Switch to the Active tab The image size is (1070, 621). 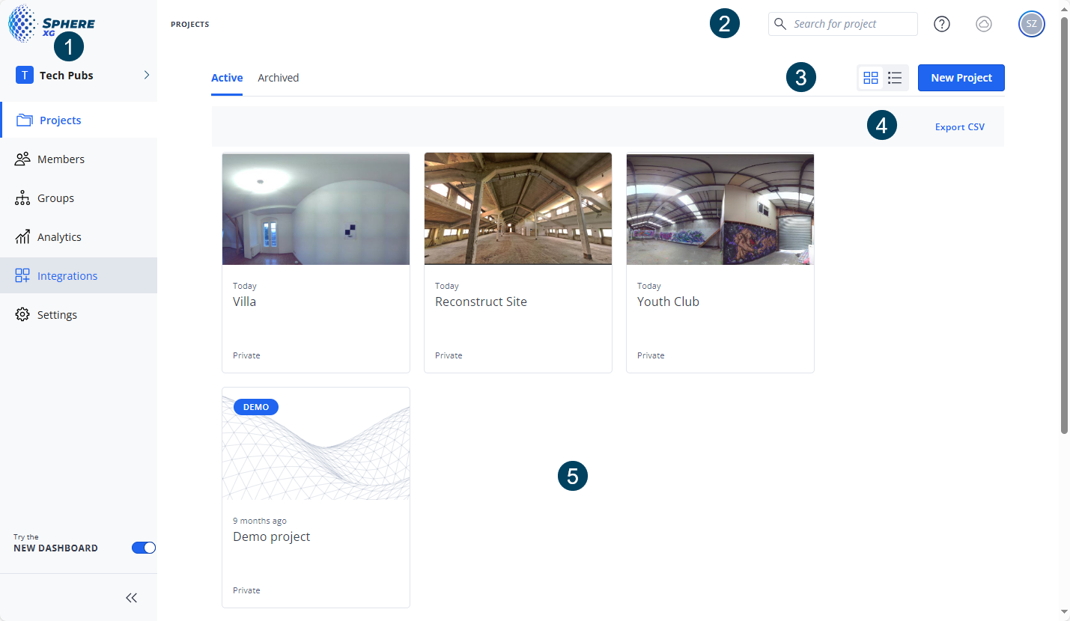point(227,78)
